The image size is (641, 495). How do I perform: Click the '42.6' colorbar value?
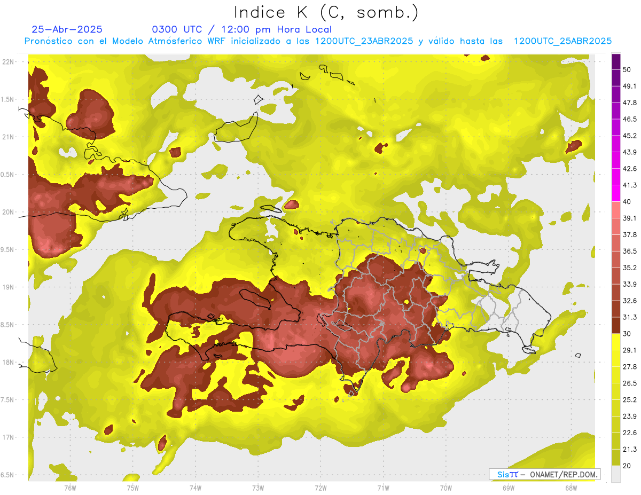[x=630, y=169]
